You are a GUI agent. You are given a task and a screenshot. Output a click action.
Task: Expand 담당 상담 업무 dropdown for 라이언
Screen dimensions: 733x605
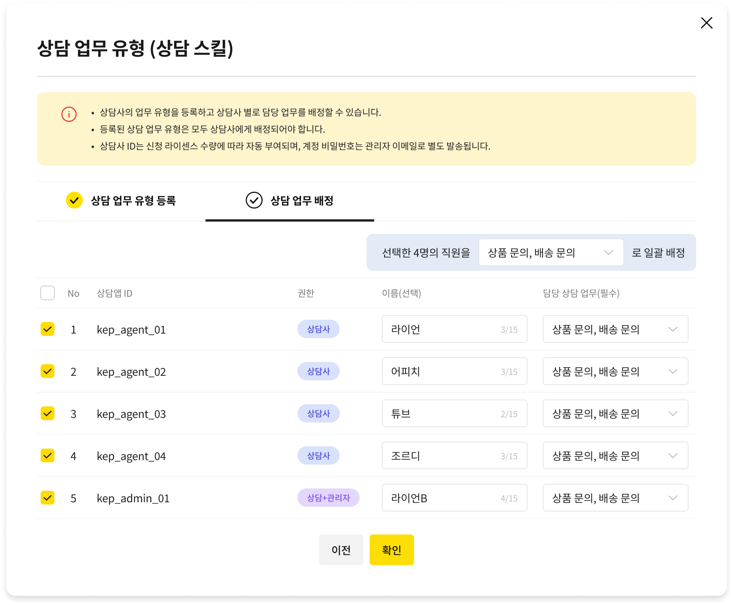click(x=615, y=329)
